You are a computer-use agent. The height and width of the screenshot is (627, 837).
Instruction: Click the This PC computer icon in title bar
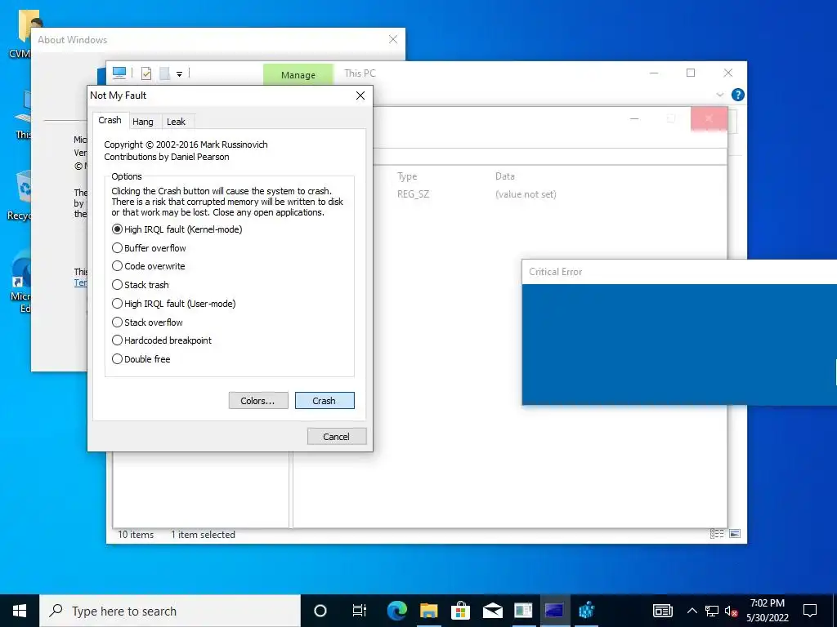point(119,73)
